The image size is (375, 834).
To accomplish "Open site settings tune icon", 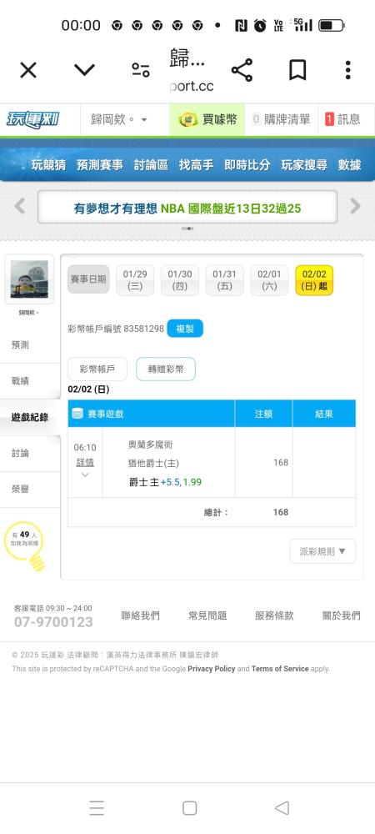I will [x=141, y=70].
